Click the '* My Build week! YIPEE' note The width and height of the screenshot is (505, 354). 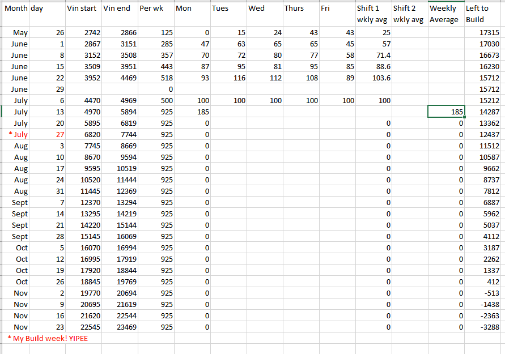48,338
